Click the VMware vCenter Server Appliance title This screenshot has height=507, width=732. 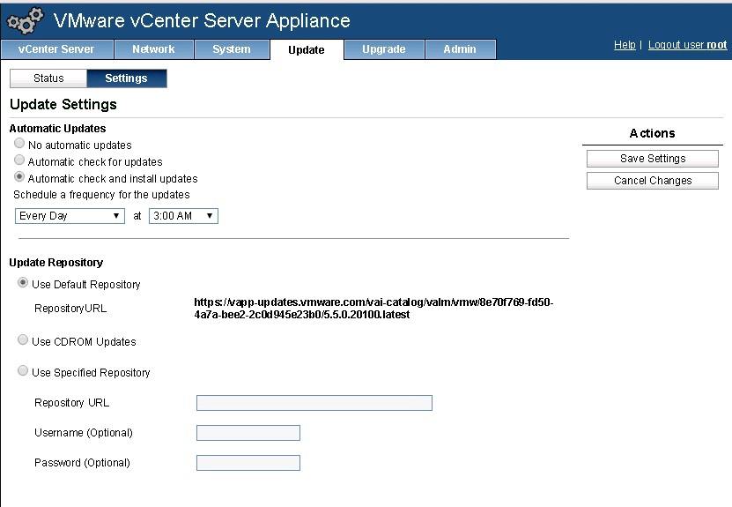click(x=202, y=20)
